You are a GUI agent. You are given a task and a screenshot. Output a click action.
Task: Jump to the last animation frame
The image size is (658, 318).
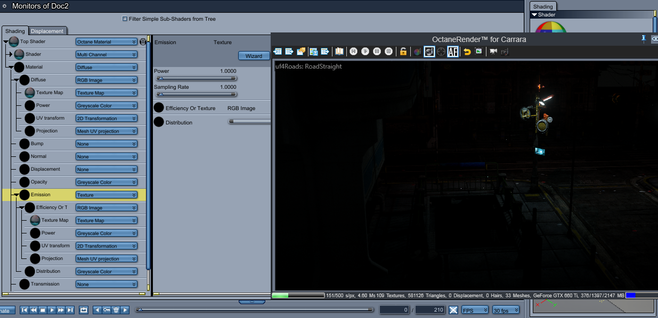(x=70, y=309)
